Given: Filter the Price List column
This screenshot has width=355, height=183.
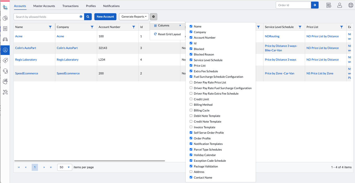Looking at the screenshot, I should click(x=341, y=27).
